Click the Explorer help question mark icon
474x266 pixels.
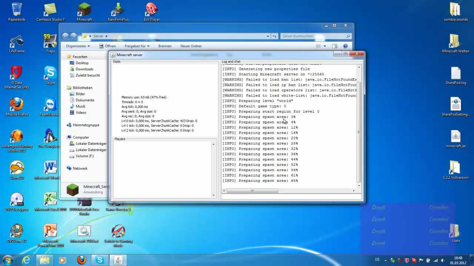pos(346,46)
